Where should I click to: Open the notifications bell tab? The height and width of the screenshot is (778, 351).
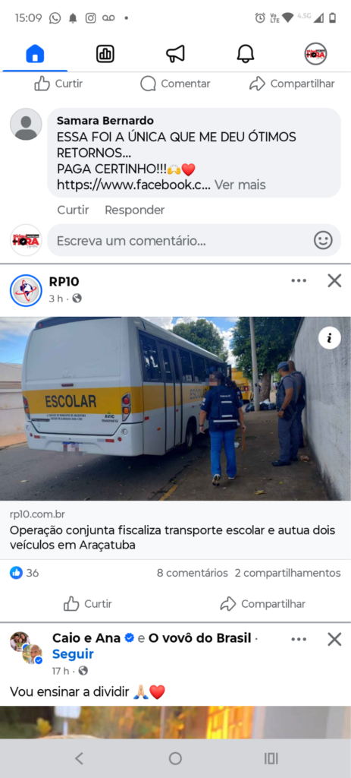[x=246, y=54]
